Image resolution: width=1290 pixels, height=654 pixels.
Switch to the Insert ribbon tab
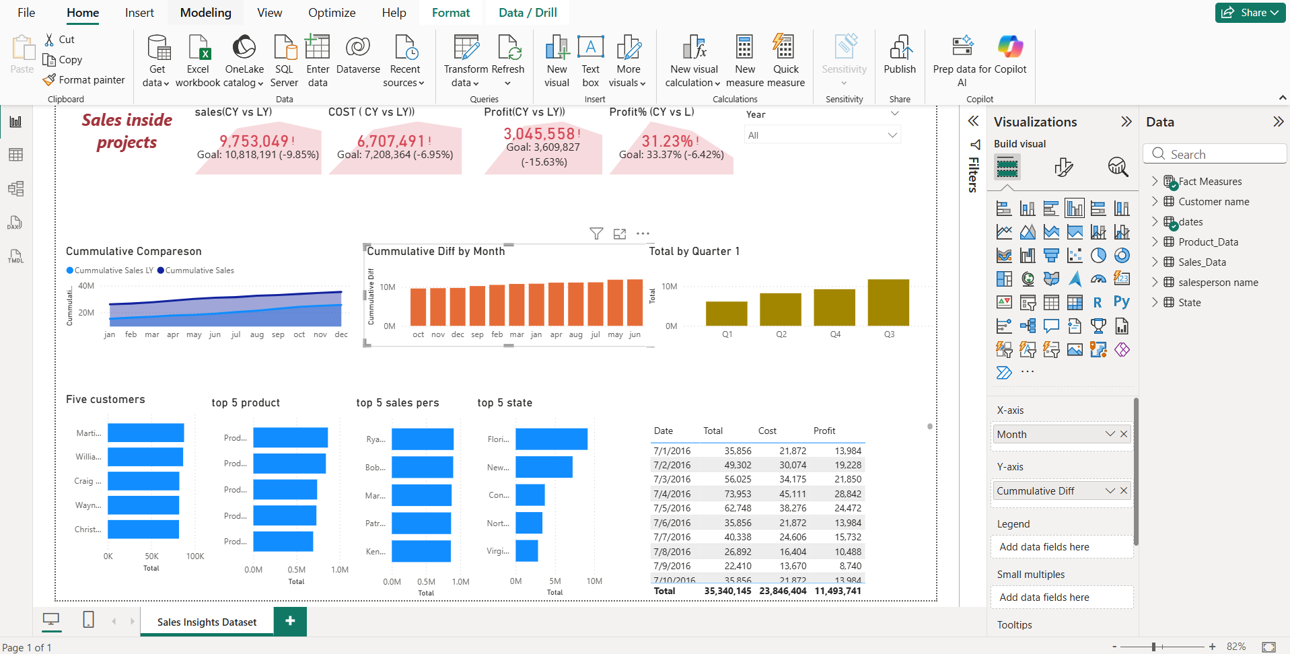pyautogui.click(x=139, y=12)
